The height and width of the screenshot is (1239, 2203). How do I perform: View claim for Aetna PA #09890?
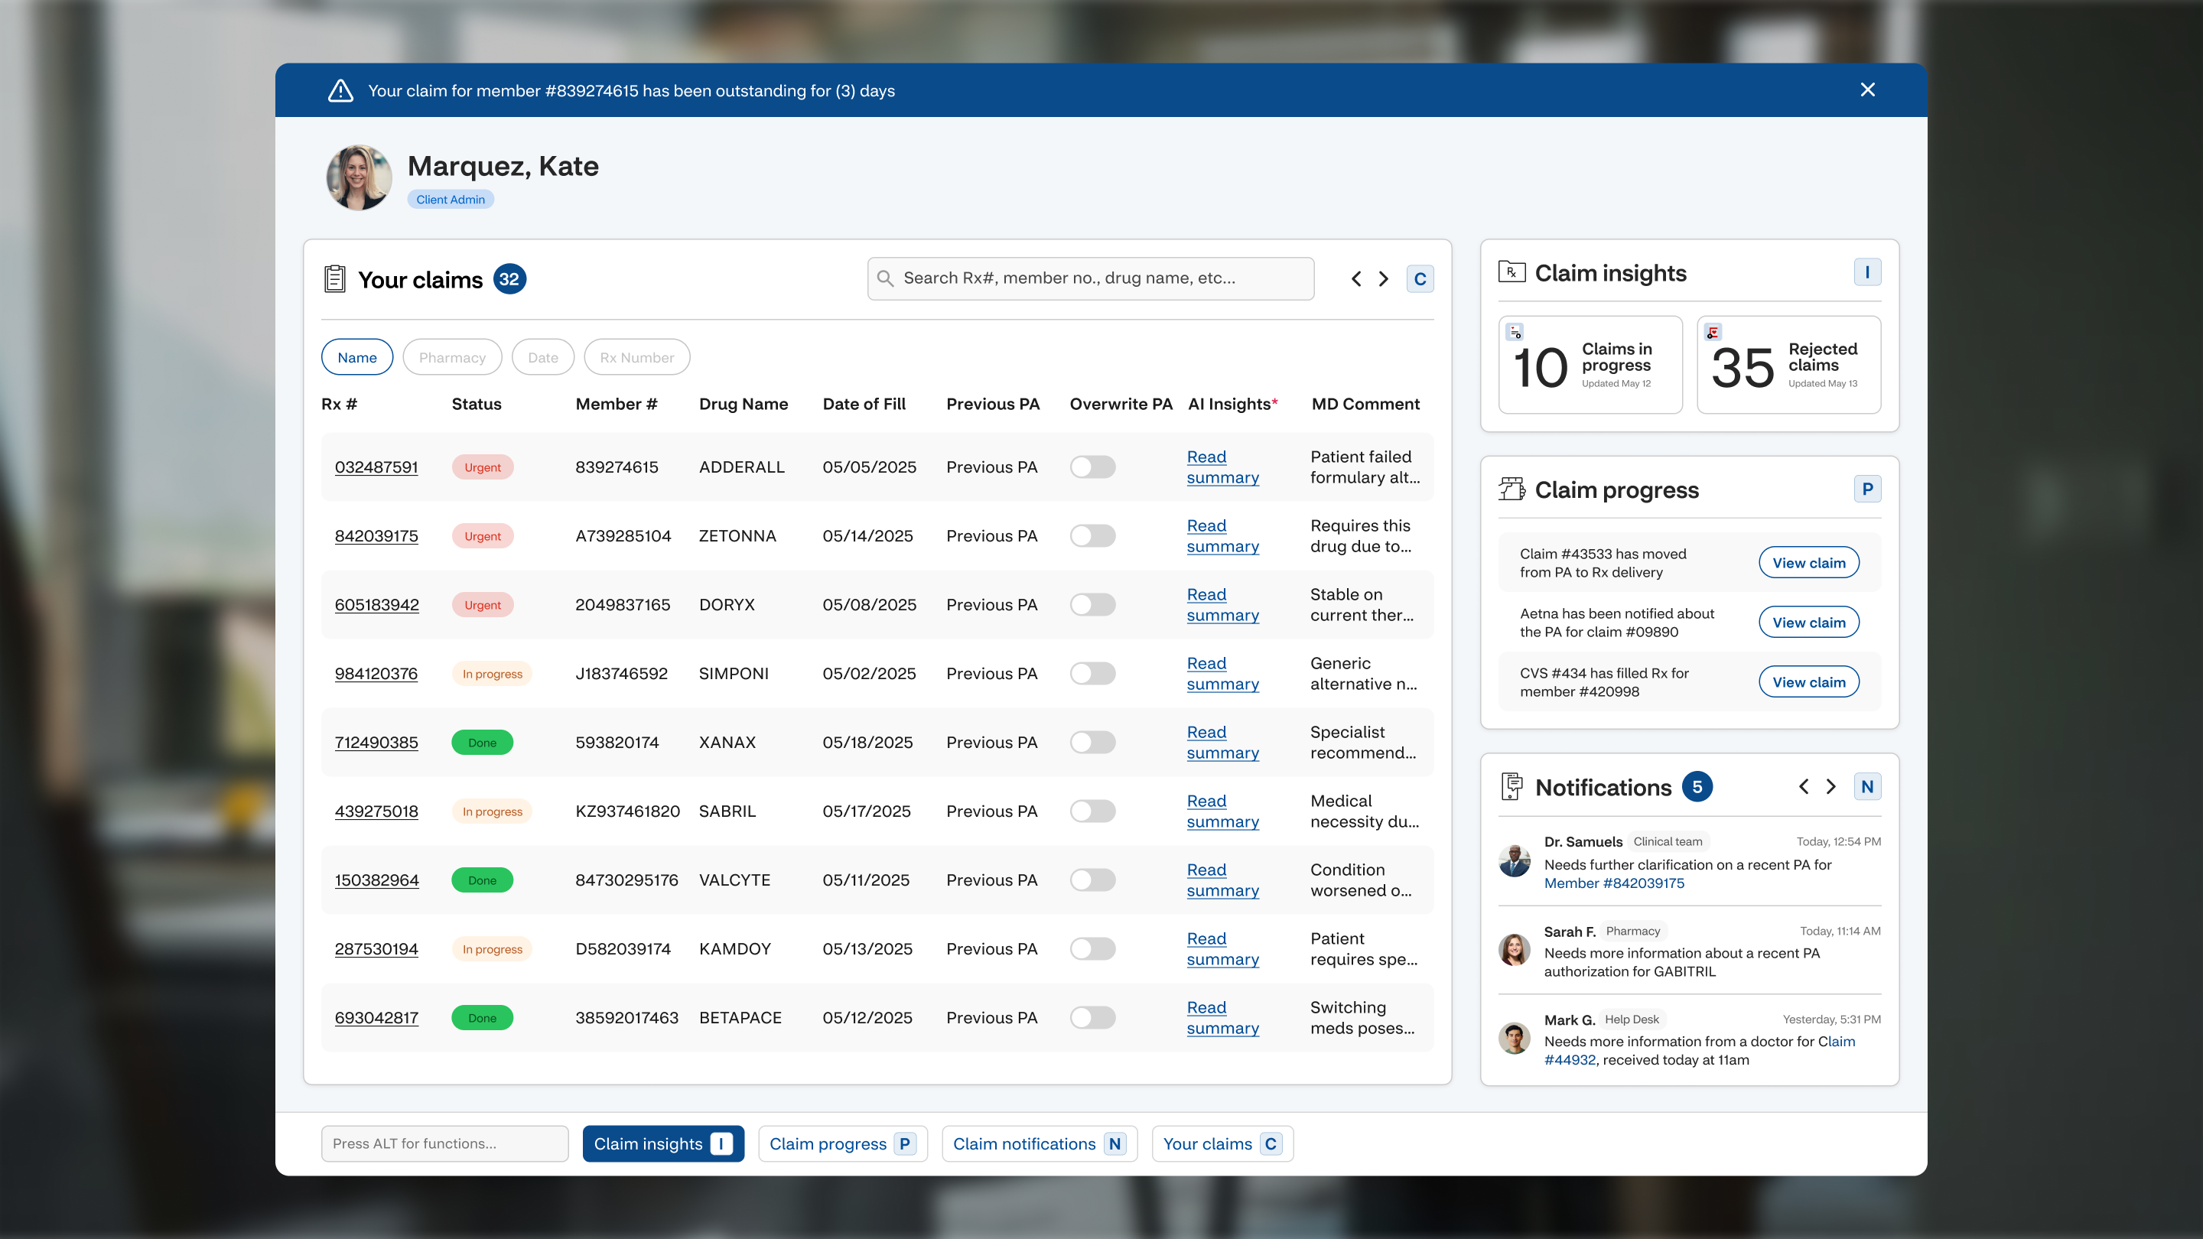[x=1809, y=623]
